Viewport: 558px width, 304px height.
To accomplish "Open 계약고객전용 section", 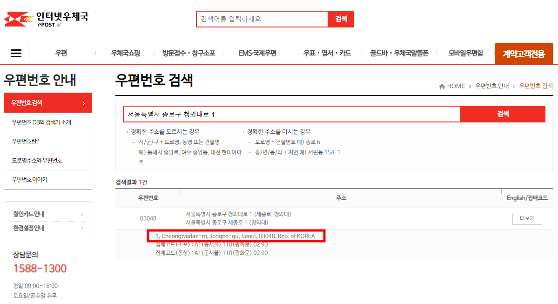I will point(524,53).
